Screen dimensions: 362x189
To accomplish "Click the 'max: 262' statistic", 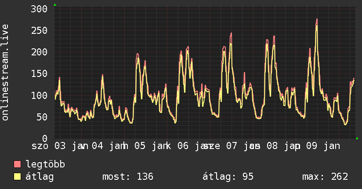I will tap(325, 177).
